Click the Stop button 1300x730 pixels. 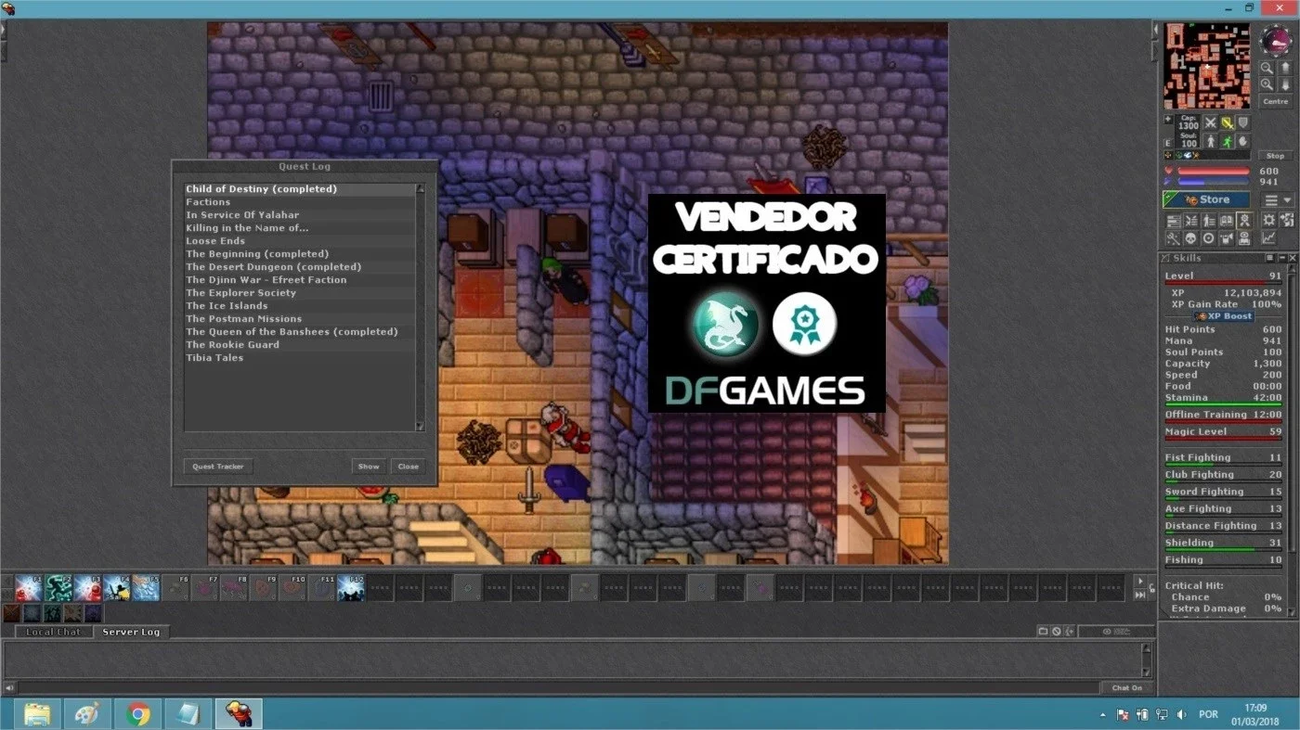[x=1276, y=156]
